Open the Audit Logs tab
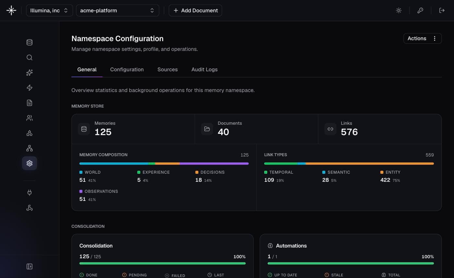Screen dimensions: 454x278 [x=204, y=70]
